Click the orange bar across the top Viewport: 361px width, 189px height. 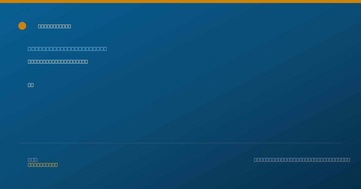coord(180,1)
